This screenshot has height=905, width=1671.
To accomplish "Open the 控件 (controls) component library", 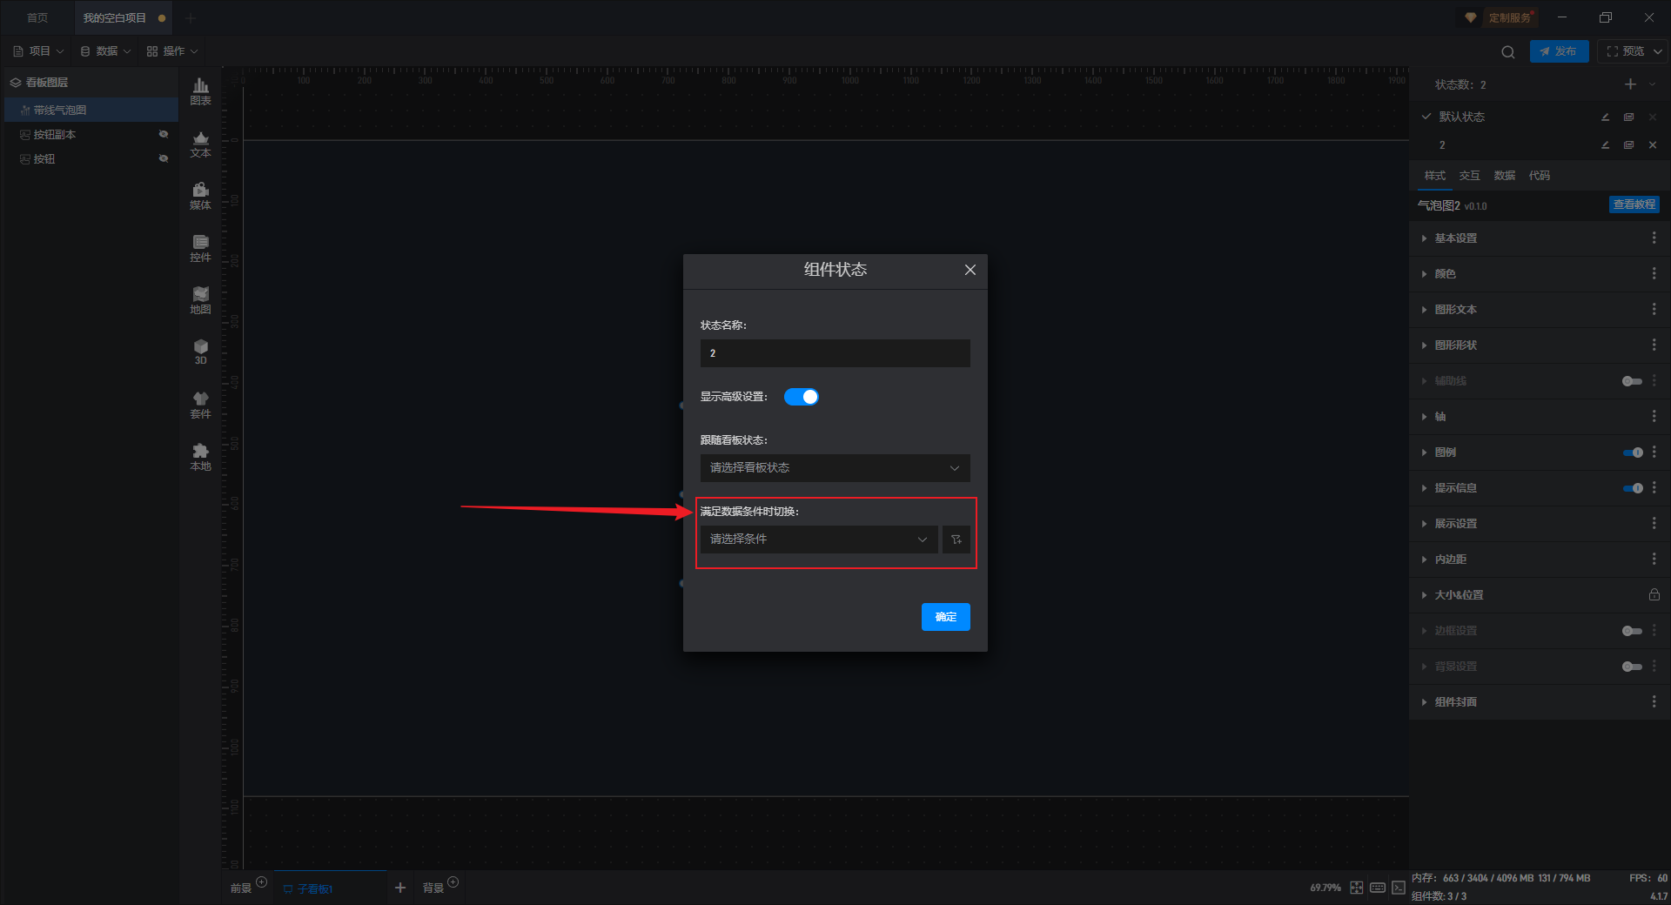I will [x=200, y=248].
